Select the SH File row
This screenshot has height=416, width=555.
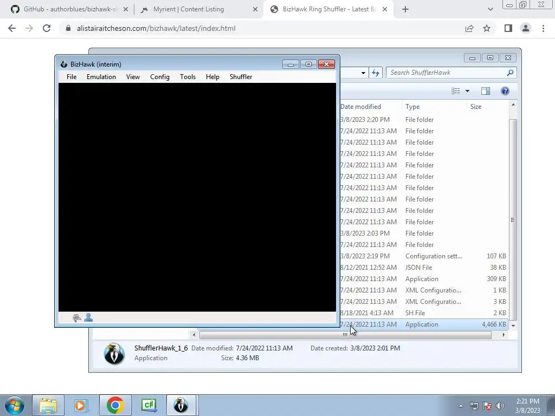click(x=424, y=313)
